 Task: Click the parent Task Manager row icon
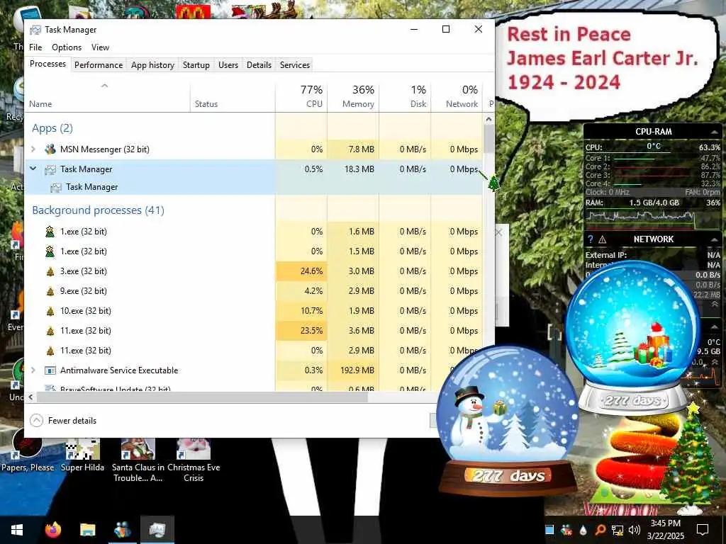[50, 170]
